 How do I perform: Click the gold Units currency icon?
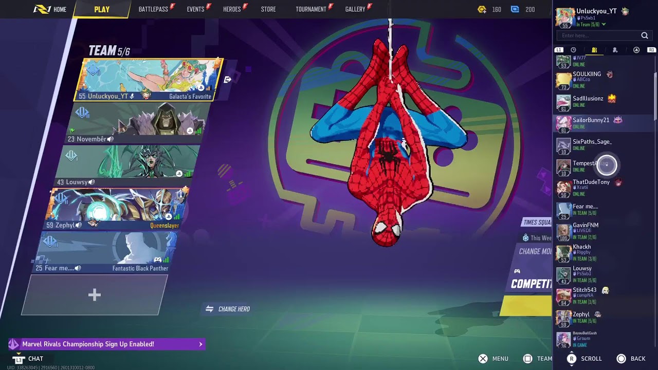point(482,9)
